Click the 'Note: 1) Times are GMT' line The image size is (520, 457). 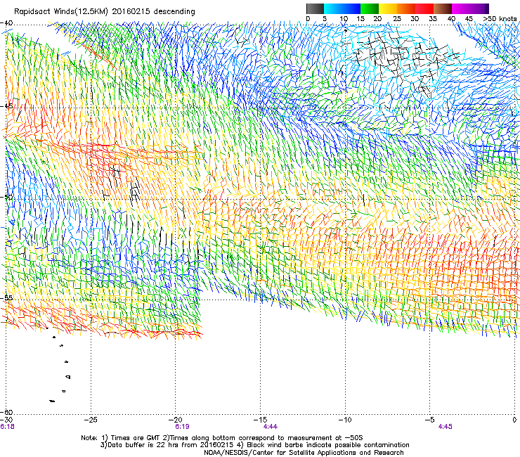(222, 438)
